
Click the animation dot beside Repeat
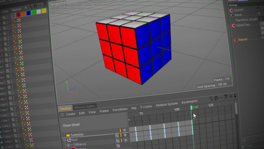pyautogui.click(x=235, y=40)
